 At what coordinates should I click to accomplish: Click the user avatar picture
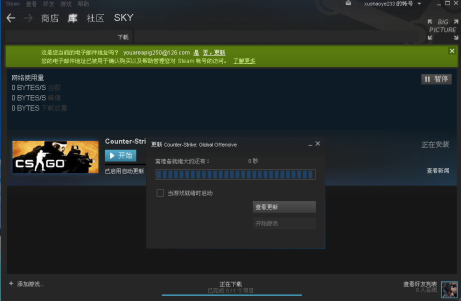click(449, 289)
